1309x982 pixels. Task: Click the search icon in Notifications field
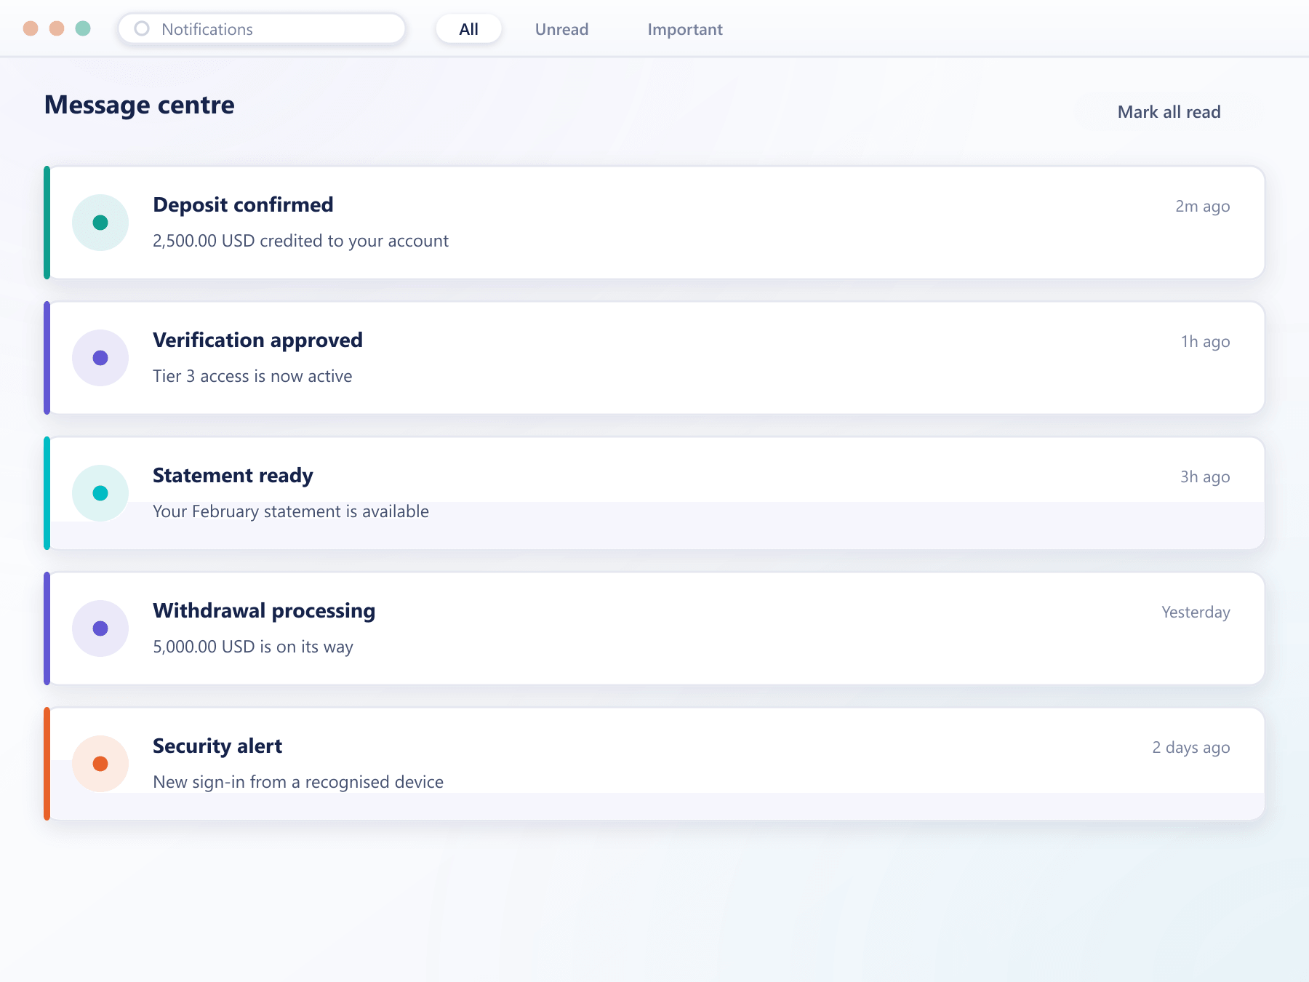142,29
